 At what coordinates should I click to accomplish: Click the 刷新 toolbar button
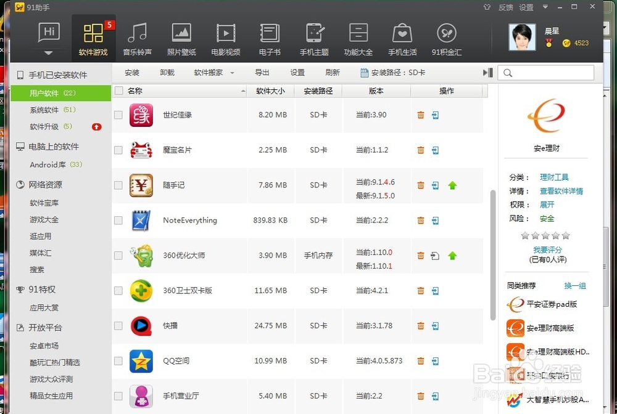click(x=333, y=73)
